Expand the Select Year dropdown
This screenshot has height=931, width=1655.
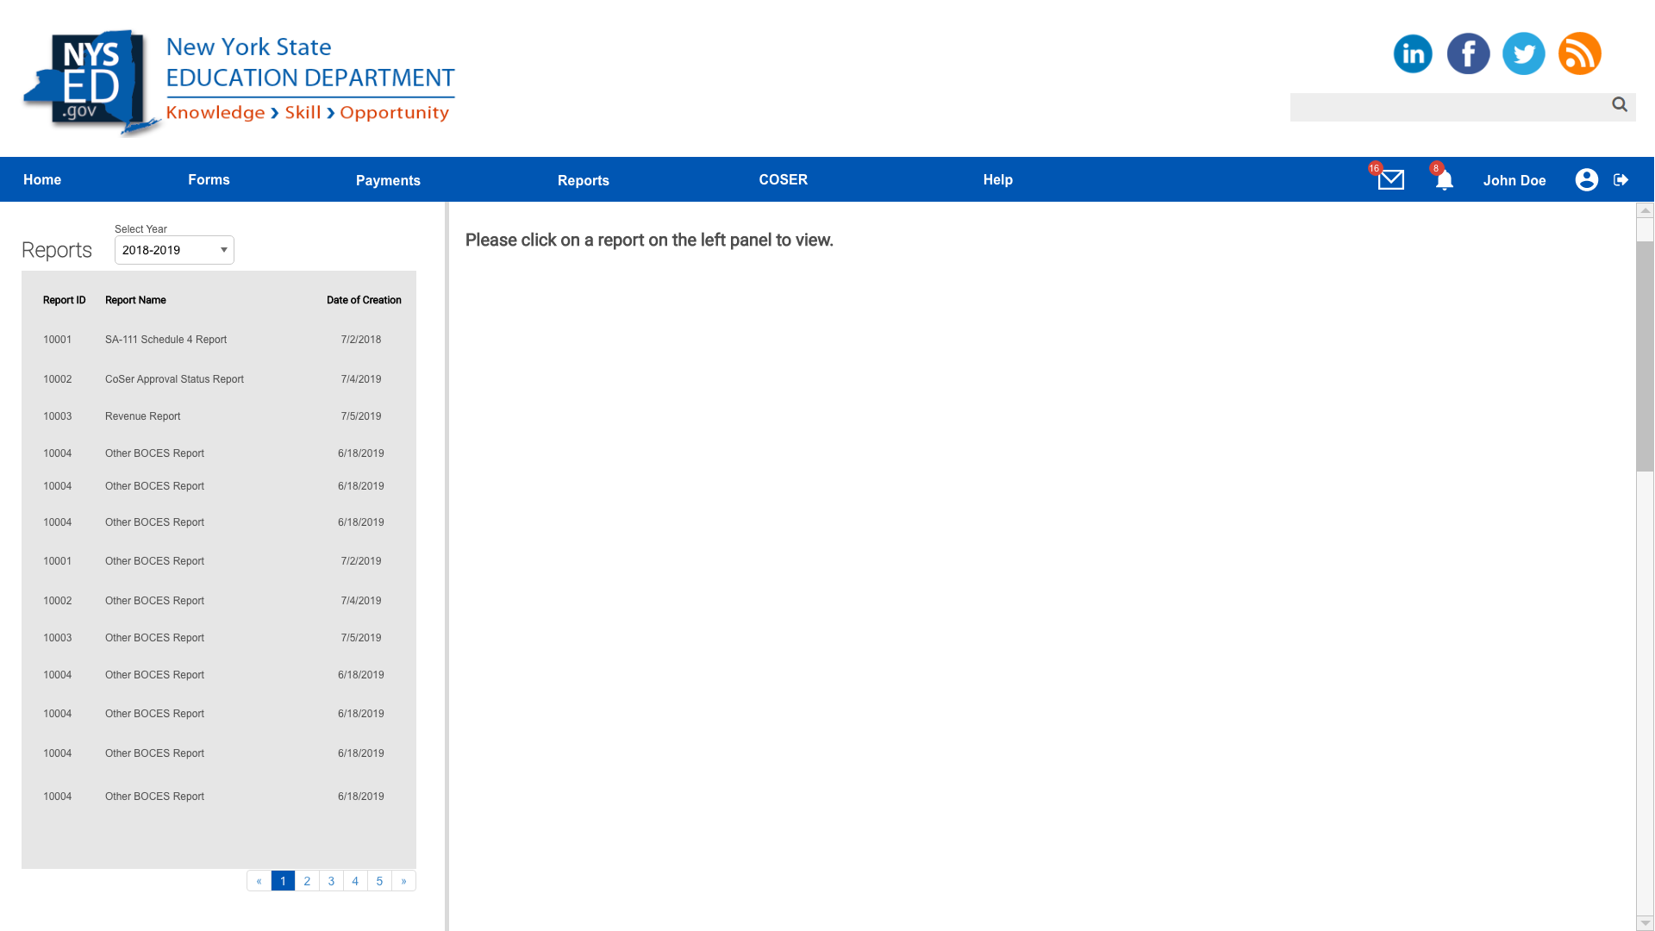[174, 250]
